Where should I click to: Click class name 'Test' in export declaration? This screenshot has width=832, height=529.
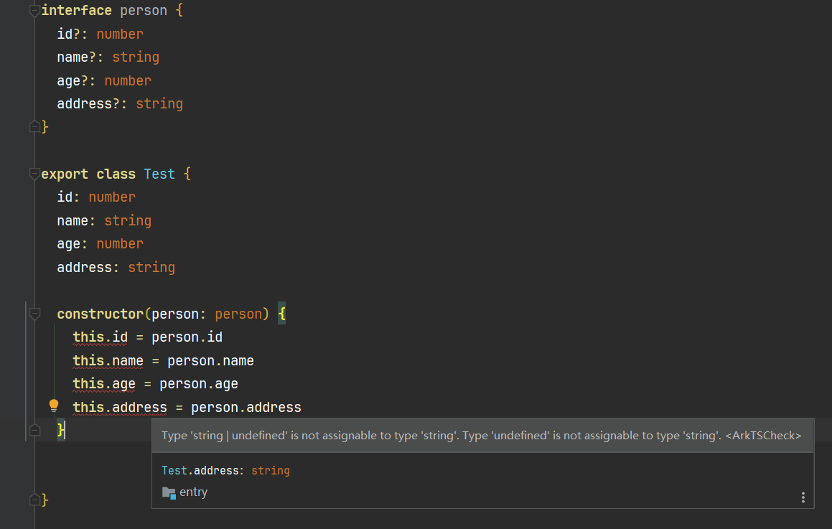159,174
